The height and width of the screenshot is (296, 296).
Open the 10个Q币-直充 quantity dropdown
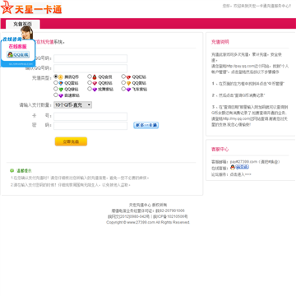pos(73,105)
